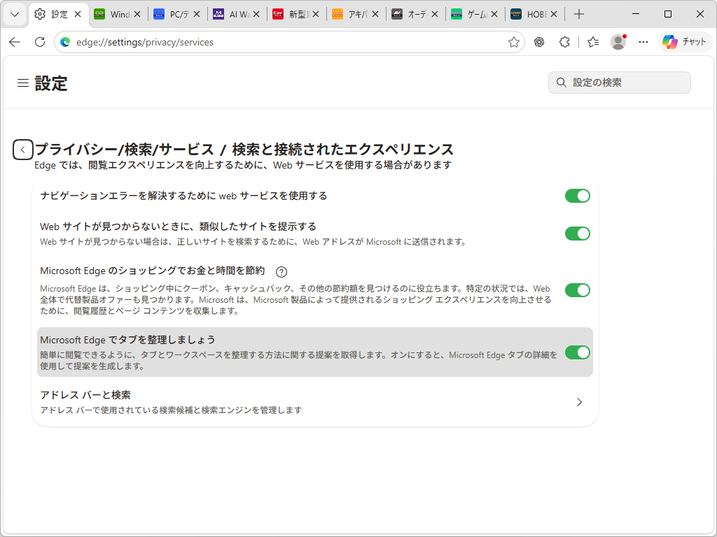Open the ChatGPT extension icon
The width and height of the screenshot is (717, 537).
539,42
